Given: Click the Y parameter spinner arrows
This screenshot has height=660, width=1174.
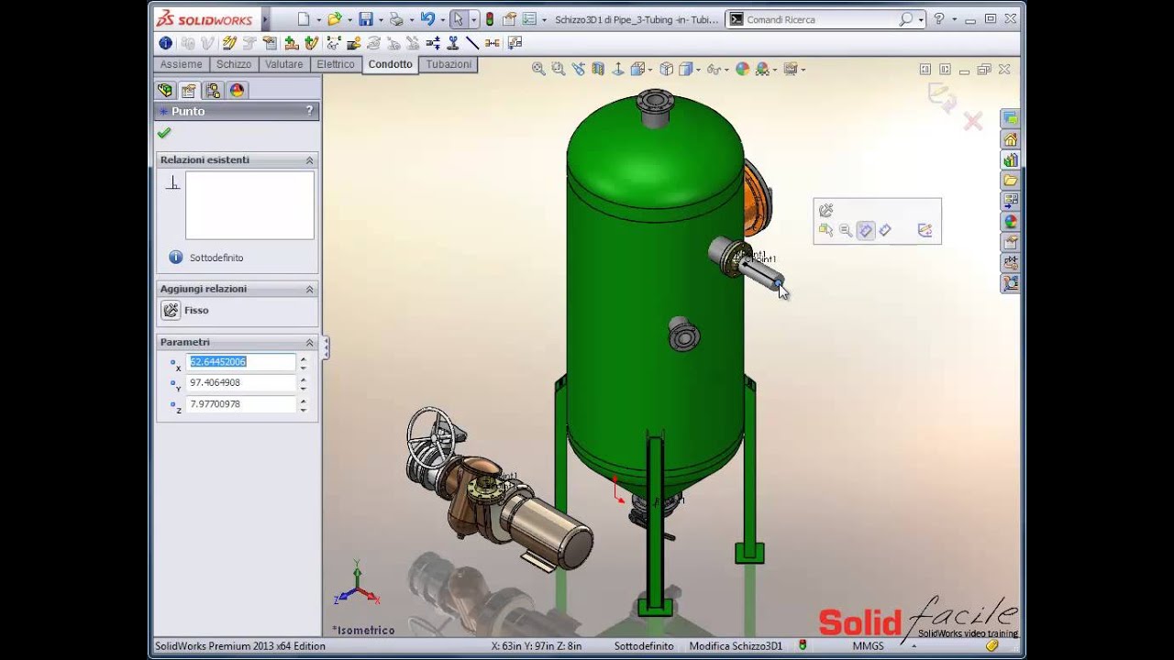Looking at the screenshot, I should [304, 382].
